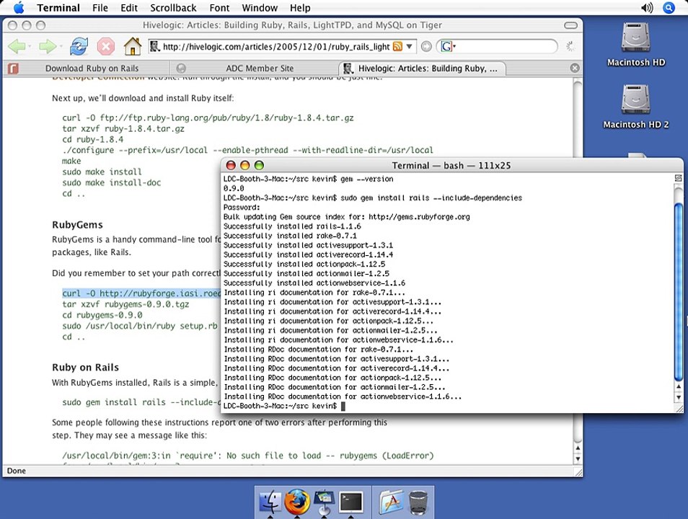Click the red stop loading icon
Screen dimensions: 688x519
click(x=106, y=46)
